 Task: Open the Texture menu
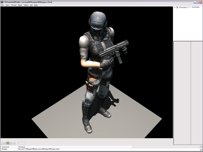point(14,5)
